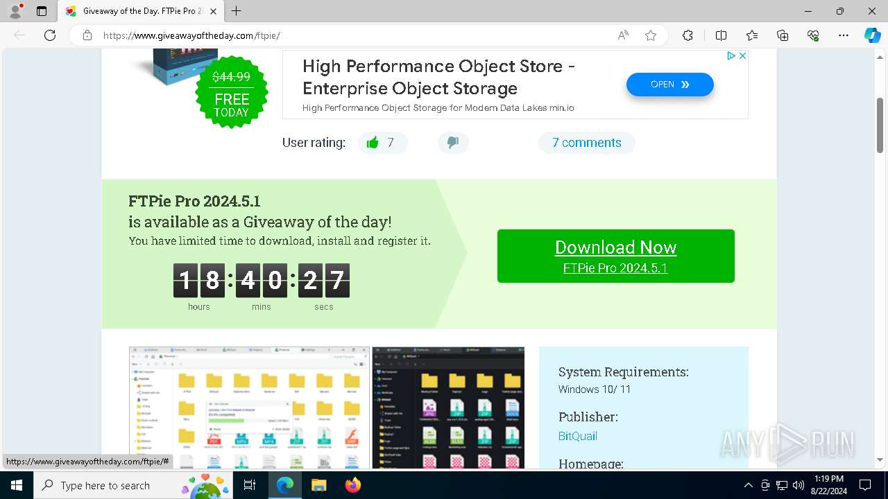Open the dark-theme FTPie screenshot thumbnail

(448, 408)
